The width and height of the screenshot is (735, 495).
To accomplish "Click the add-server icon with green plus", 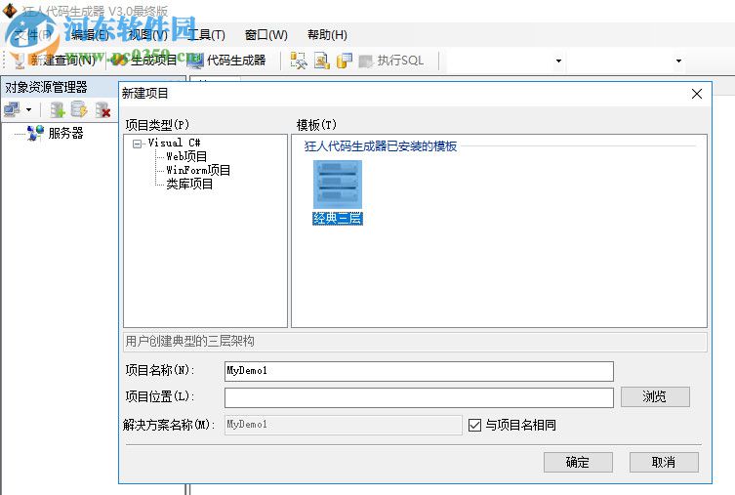I will [x=58, y=109].
